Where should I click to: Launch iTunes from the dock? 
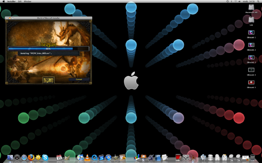tap(80, 158)
